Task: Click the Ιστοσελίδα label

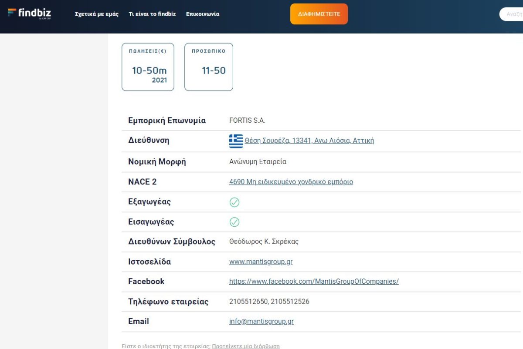Action: (x=149, y=262)
